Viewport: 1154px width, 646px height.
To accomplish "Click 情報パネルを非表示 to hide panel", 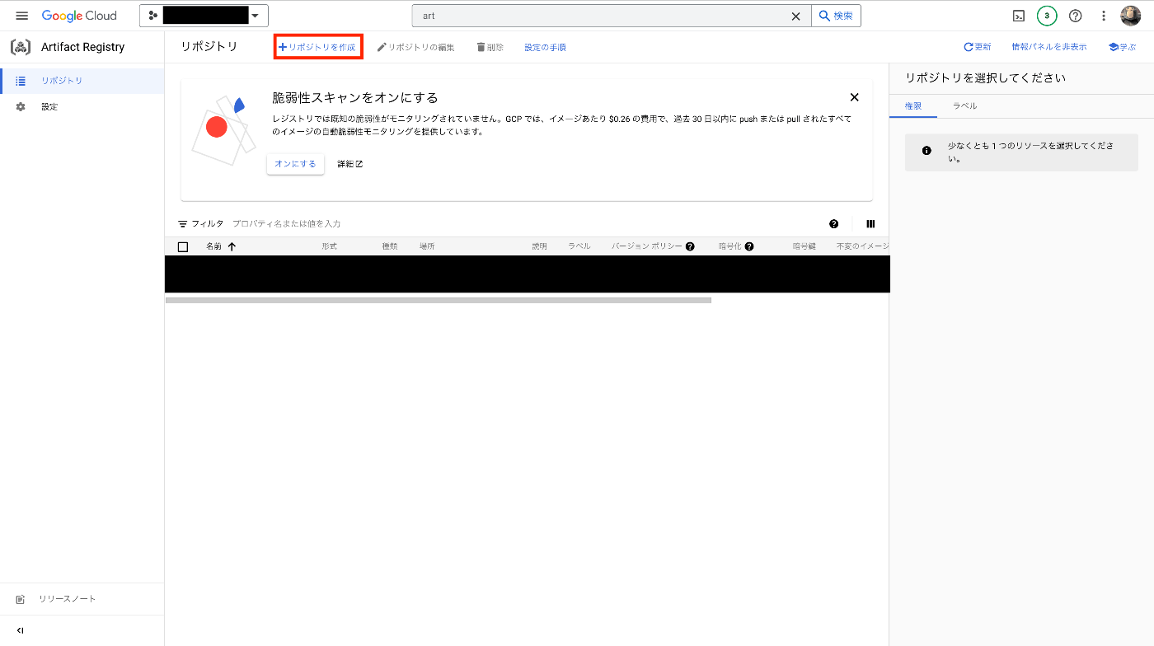I will 1048,47.
